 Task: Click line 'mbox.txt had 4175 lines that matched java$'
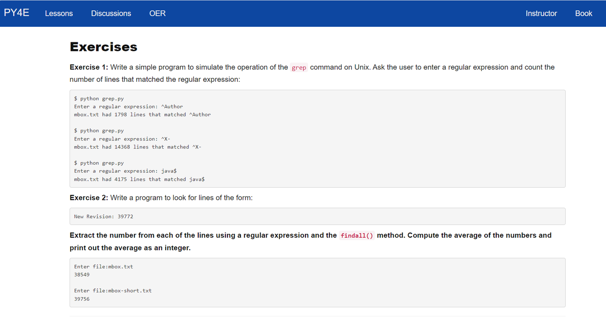(139, 179)
